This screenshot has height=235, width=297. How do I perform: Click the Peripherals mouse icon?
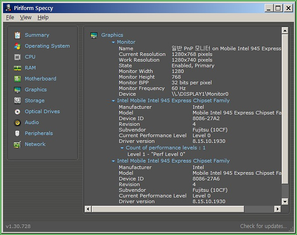(x=17, y=134)
